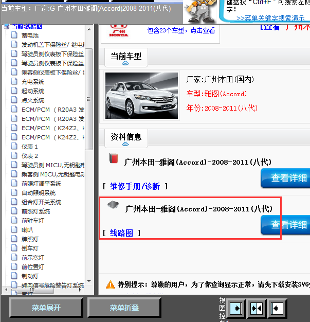The height and width of the screenshot is (322, 310).
Task: Open the 充电系统 tree entry
Action: [33, 82]
